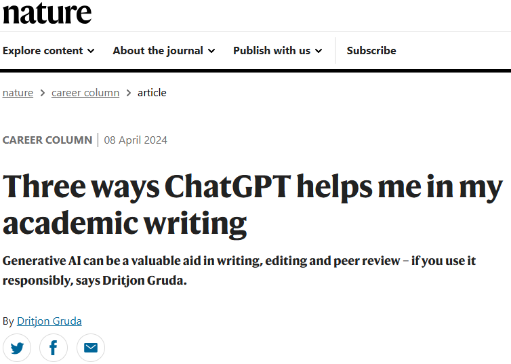The height and width of the screenshot is (364, 511).
Task: Click the Subscribe link
Action: (x=371, y=51)
